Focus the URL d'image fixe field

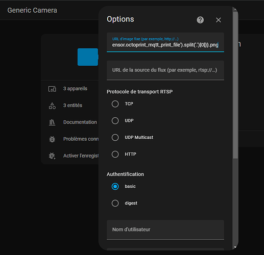coord(165,42)
